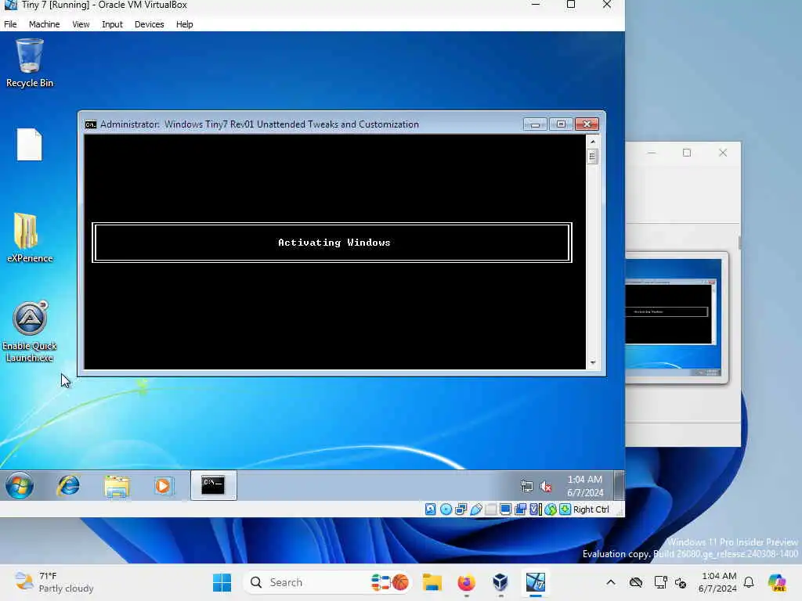
Task: Click the muted volume tray icon in VM
Action: pos(546,487)
